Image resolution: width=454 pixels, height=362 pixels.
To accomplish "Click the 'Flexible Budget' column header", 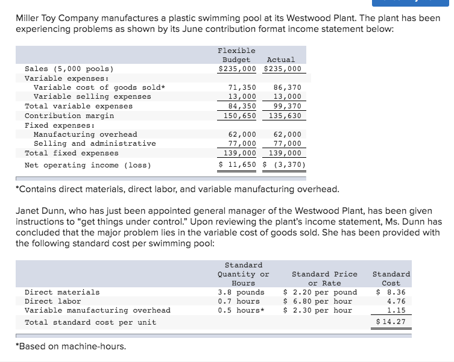I will click(x=236, y=55).
